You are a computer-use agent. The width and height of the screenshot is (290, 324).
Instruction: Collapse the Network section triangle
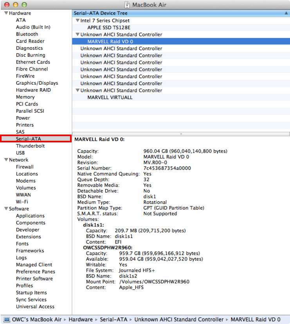pyautogui.click(x=6, y=160)
